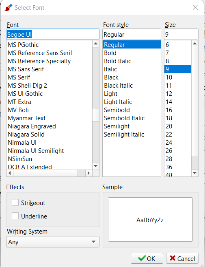Enable the Strikeout checkbox

pos(15,203)
